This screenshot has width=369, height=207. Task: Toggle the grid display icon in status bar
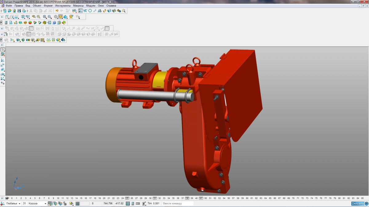coord(77,203)
